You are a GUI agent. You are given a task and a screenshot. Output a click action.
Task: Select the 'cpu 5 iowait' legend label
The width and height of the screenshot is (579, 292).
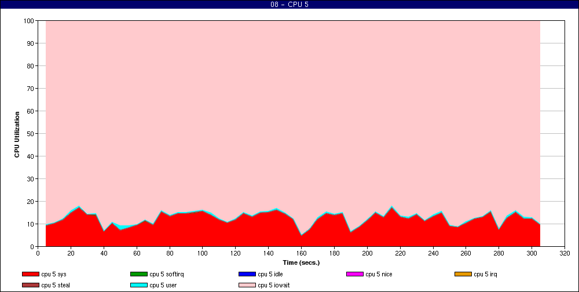274,285
